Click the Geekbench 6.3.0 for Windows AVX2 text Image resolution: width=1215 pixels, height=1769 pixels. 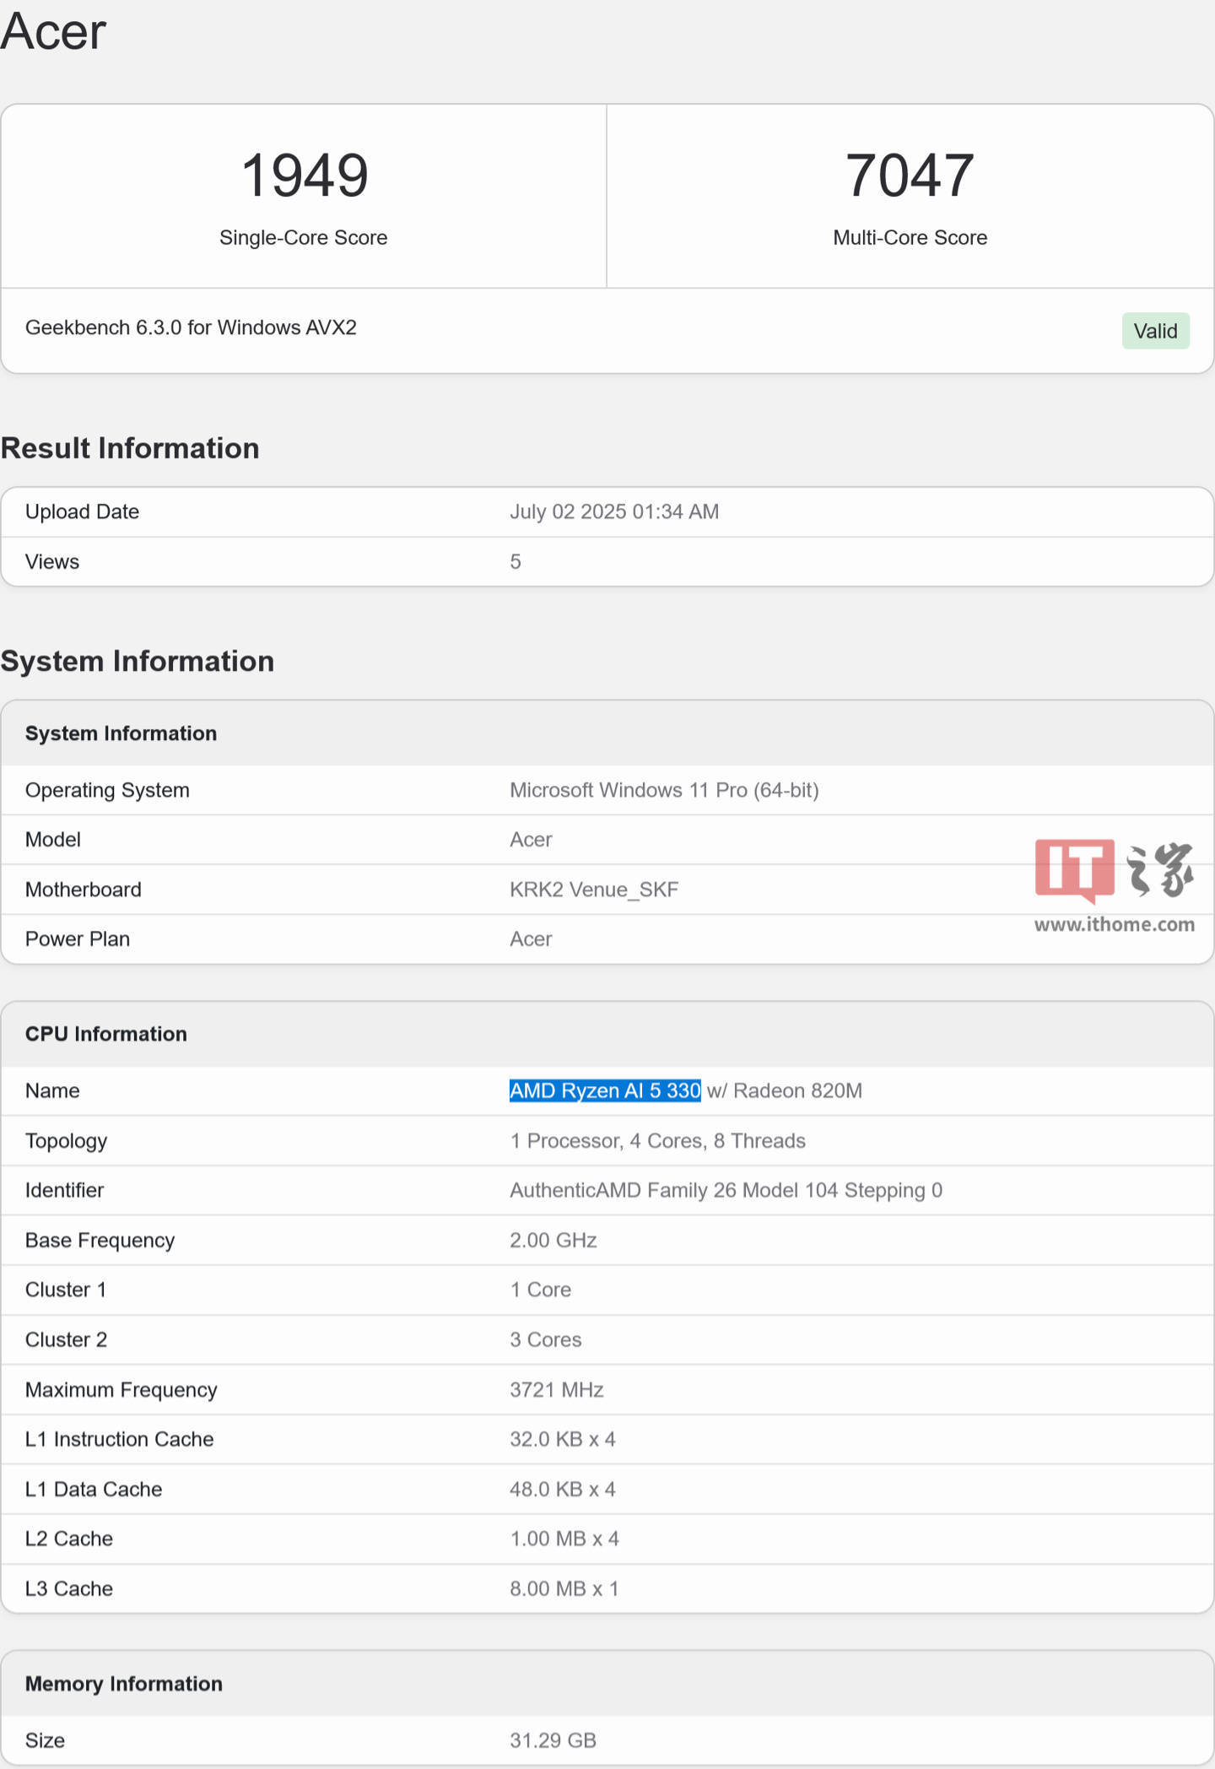pos(191,327)
